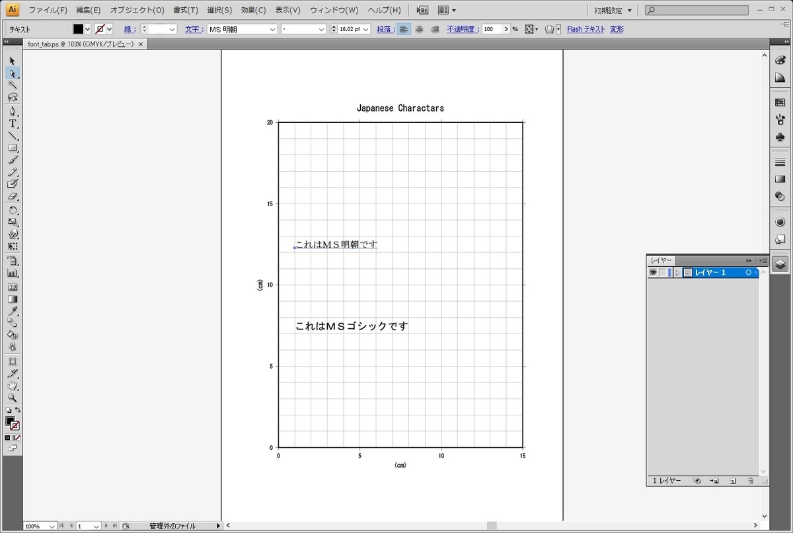
Task: Select the Rectangle tool
Action: (13, 148)
